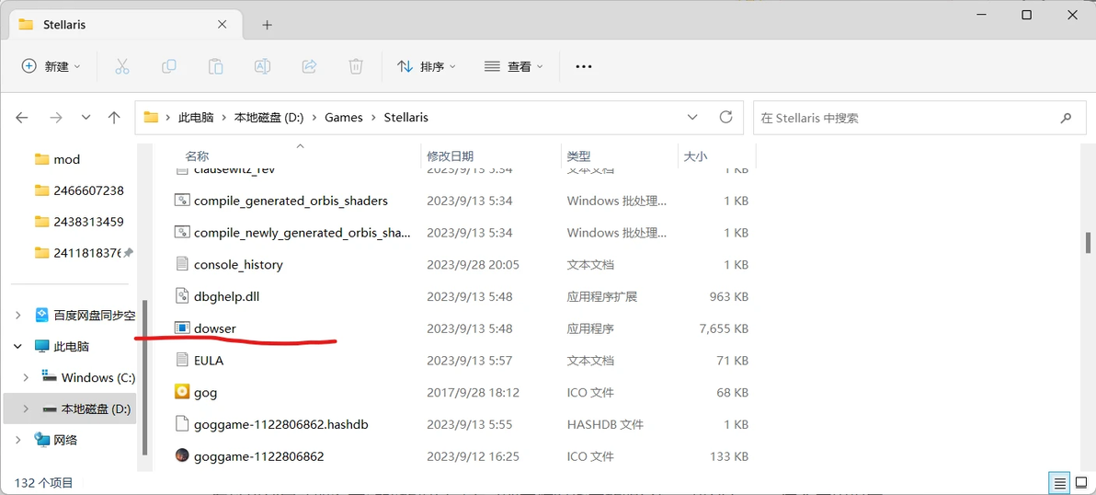Click the console_history document icon
Screen dimensions: 1096x495
coord(182,264)
